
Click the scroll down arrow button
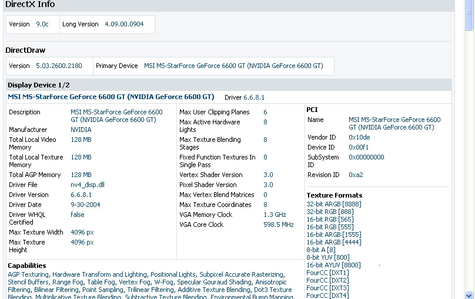pos(469,295)
